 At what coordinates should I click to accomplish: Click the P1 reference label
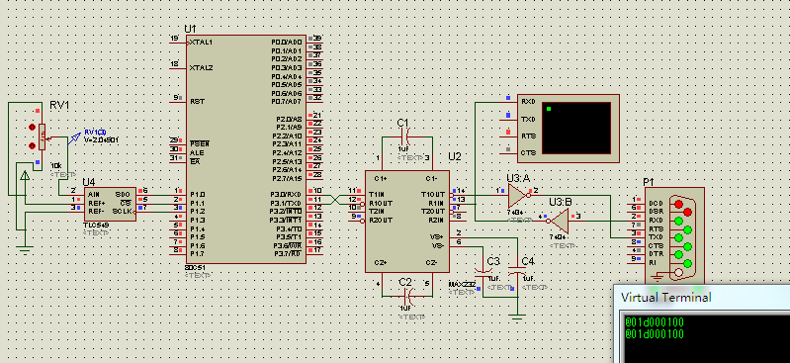point(649,182)
